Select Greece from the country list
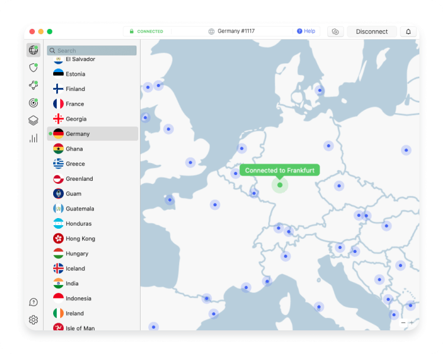Screen dimensions: 443x354 point(93,164)
